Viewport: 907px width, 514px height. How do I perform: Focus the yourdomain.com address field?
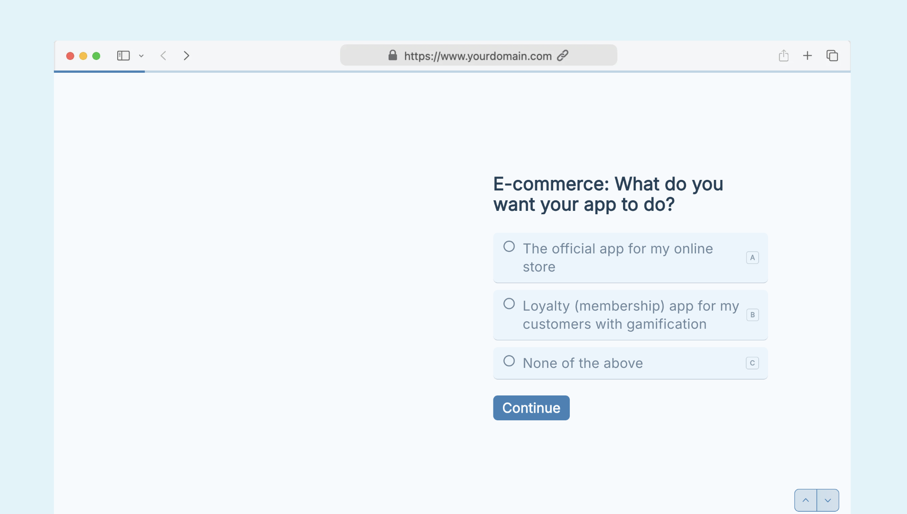[x=478, y=55]
